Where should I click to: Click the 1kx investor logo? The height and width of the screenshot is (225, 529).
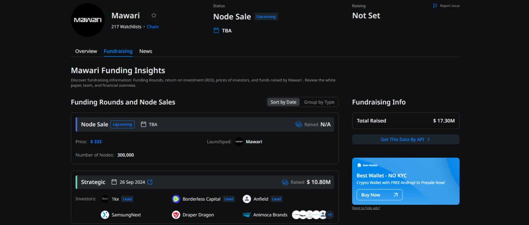click(105, 199)
